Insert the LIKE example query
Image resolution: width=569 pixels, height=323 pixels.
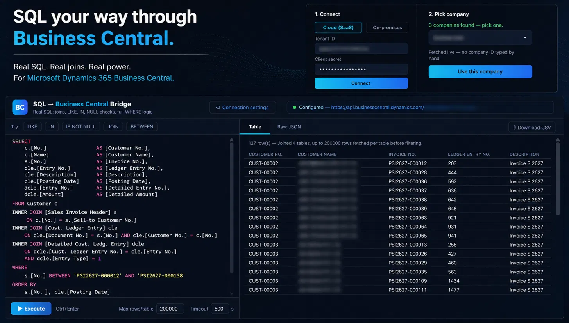coord(32,127)
